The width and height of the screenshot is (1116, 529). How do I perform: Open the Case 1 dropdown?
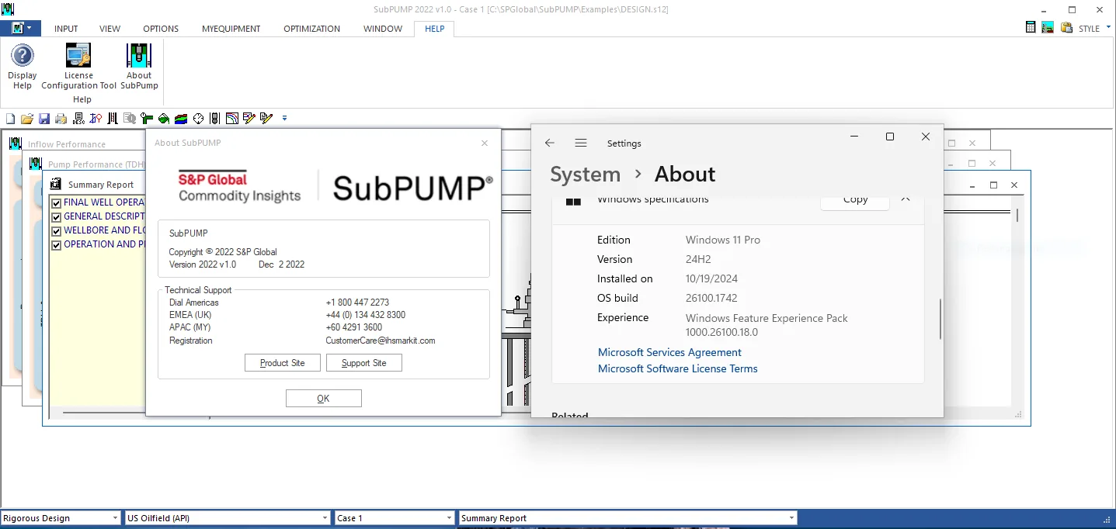pyautogui.click(x=449, y=518)
